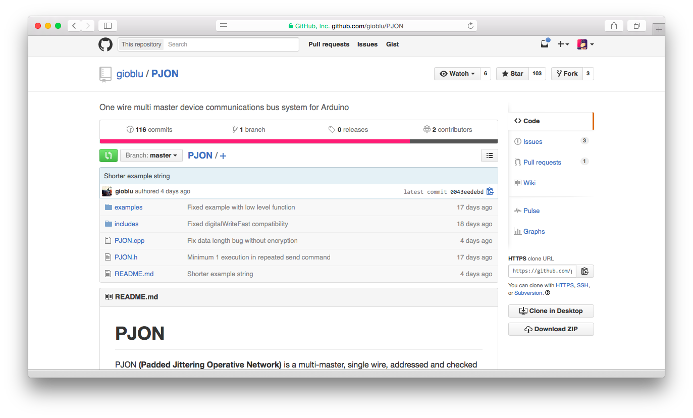The image size is (693, 418).
Task: Copy the latest commit SHA to clipboard
Action: [x=490, y=191]
